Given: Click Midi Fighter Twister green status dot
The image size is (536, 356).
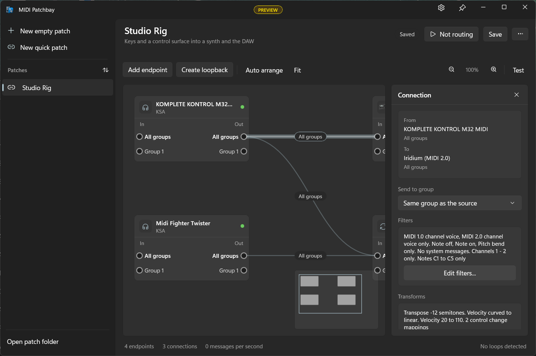Looking at the screenshot, I should pyautogui.click(x=242, y=226).
